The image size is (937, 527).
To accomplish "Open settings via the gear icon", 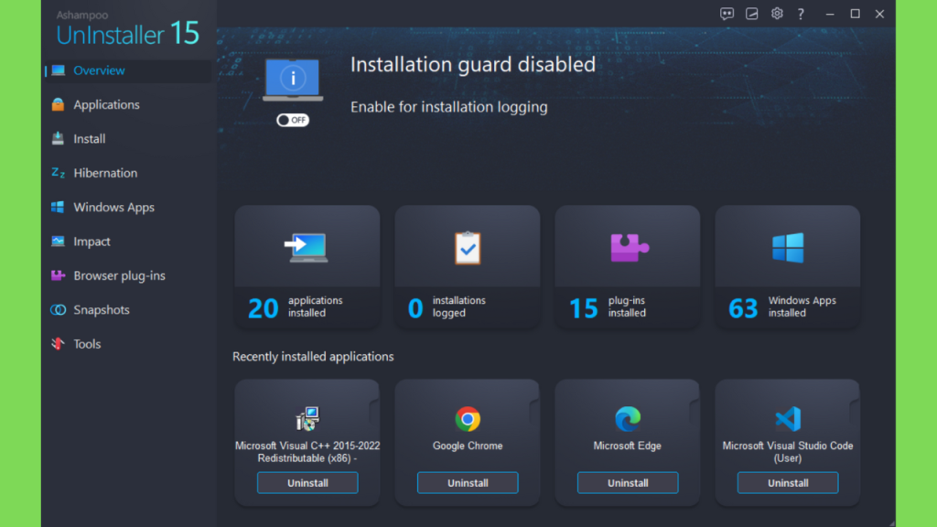I will click(x=777, y=14).
